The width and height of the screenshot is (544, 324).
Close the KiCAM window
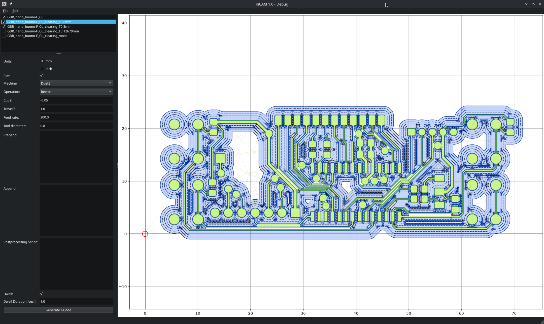coord(540,4)
